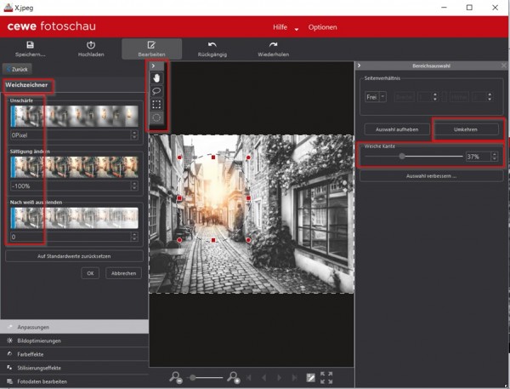Select the rectangular marquee tool
Image resolution: width=510 pixels, height=389 pixels.
pos(156,104)
